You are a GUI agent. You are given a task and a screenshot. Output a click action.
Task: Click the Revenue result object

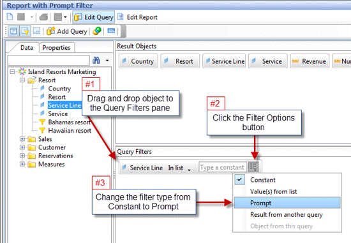[310, 61]
